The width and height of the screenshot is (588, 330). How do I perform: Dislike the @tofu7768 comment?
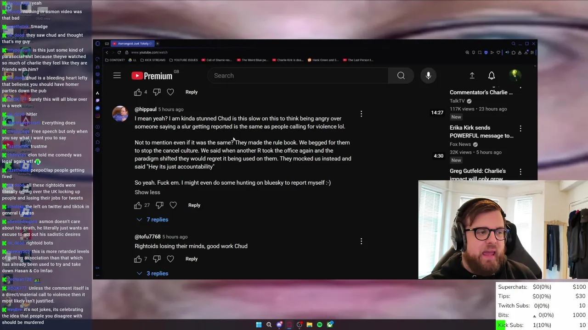click(157, 259)
